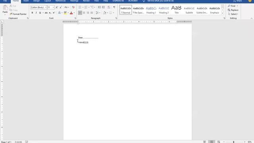This screenshot has height=143, width=254.
Task: Toggle Italic formatting
Action: 36,13
